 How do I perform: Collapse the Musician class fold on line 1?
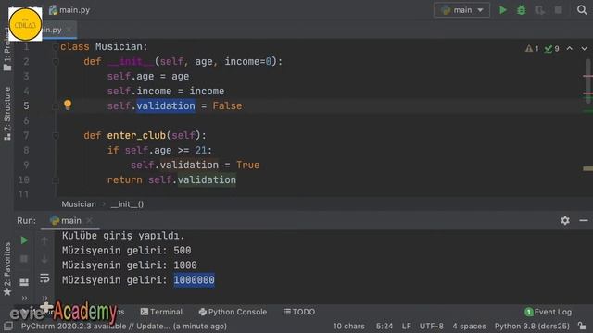56,47
